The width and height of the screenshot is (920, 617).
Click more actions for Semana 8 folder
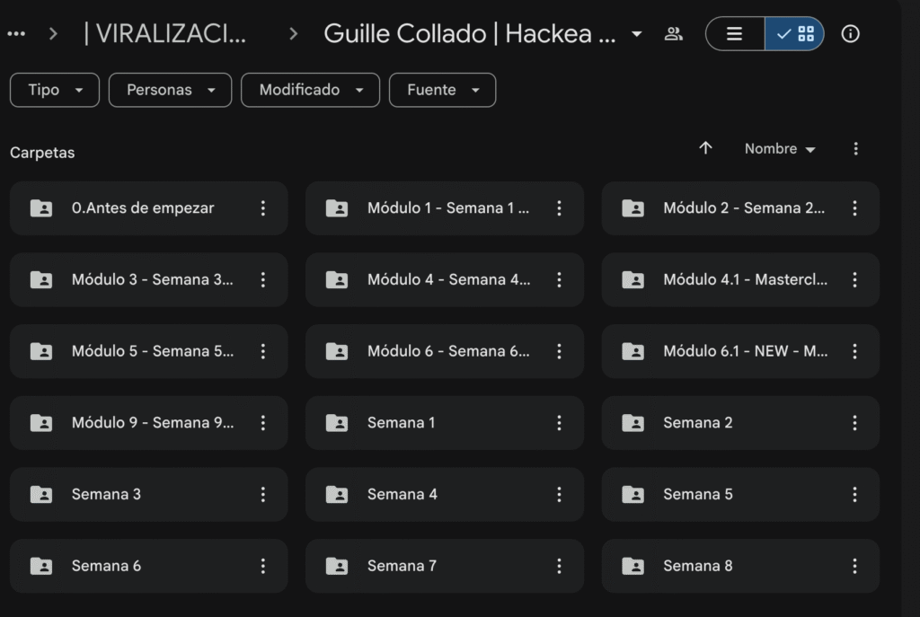854,566
